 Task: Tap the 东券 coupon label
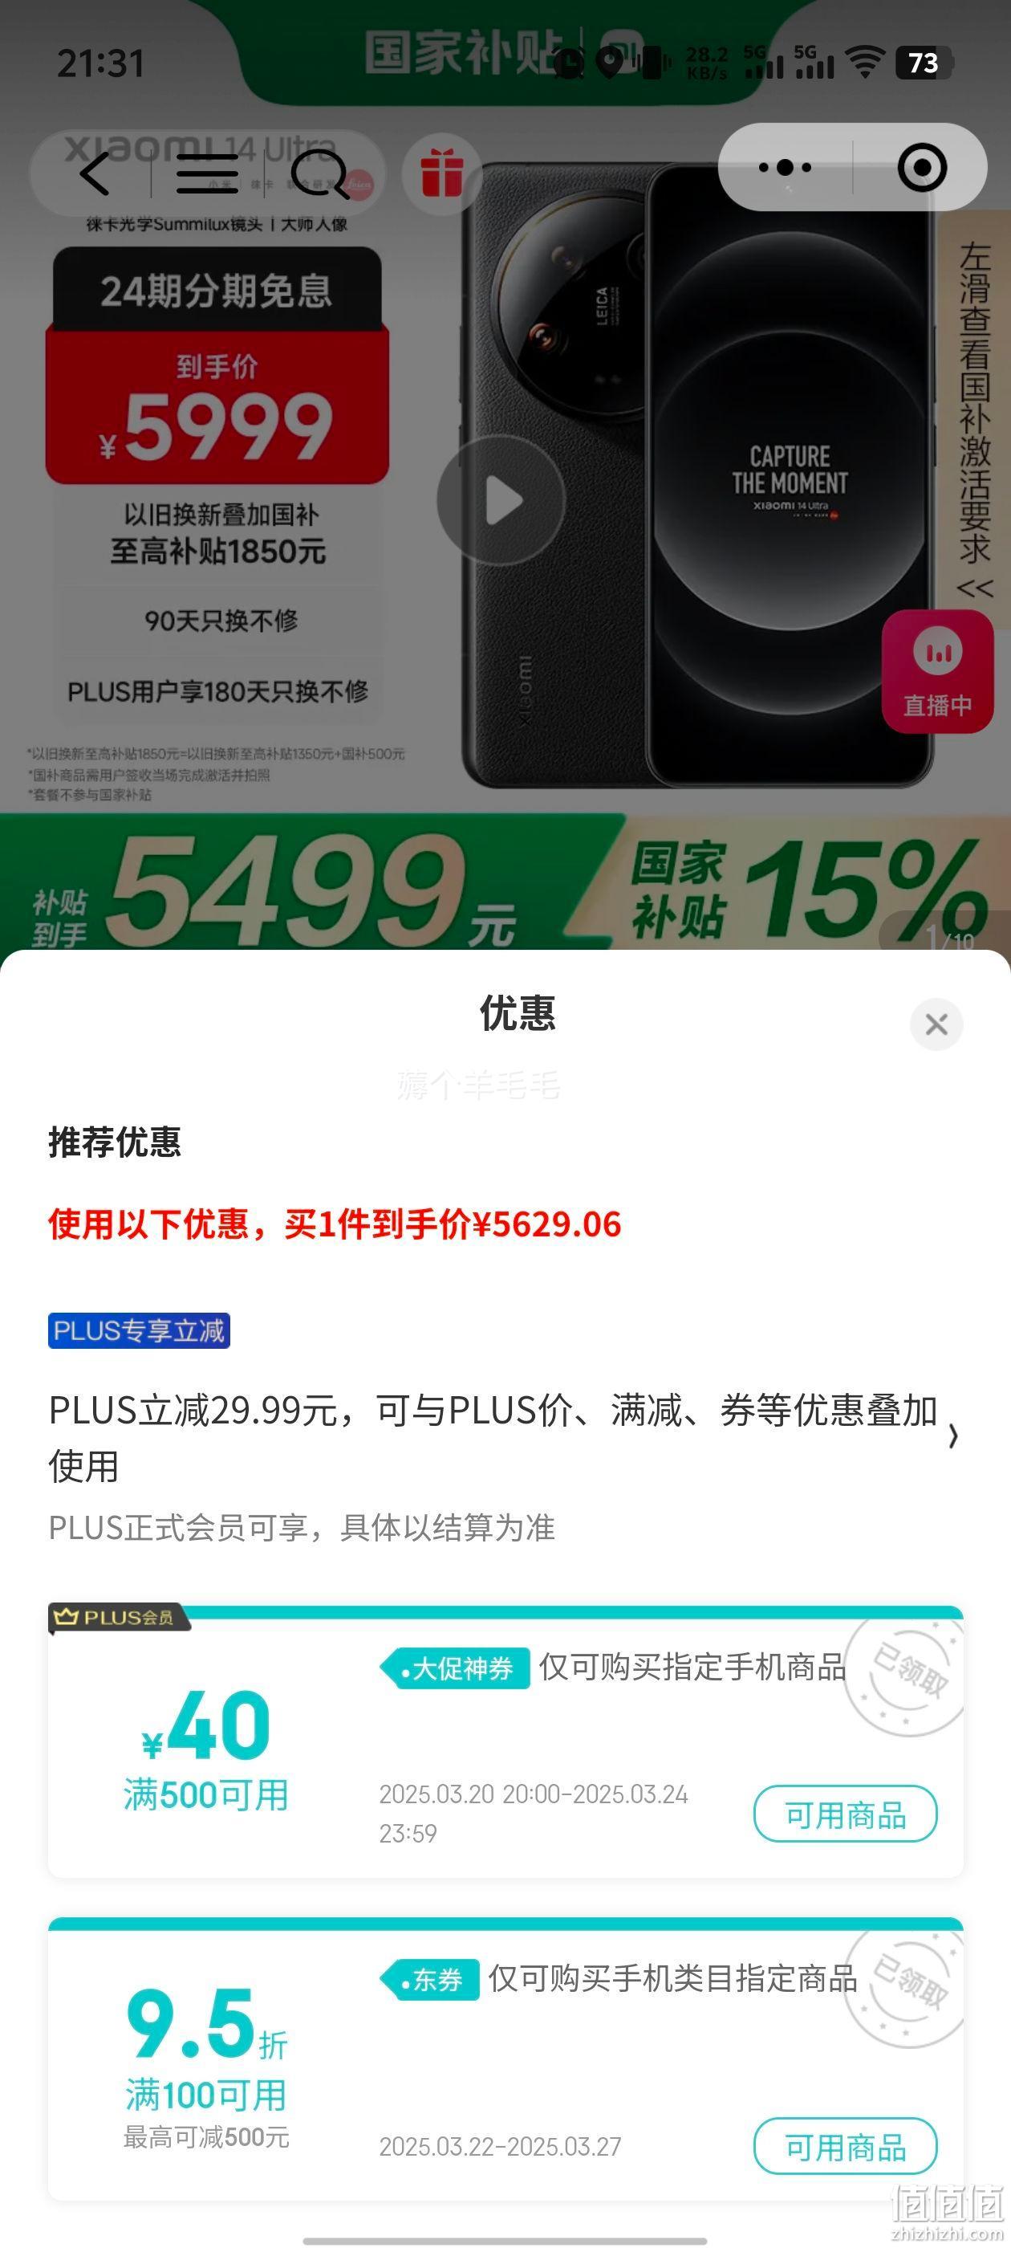pyautogui.click(x=430, y=1980)
